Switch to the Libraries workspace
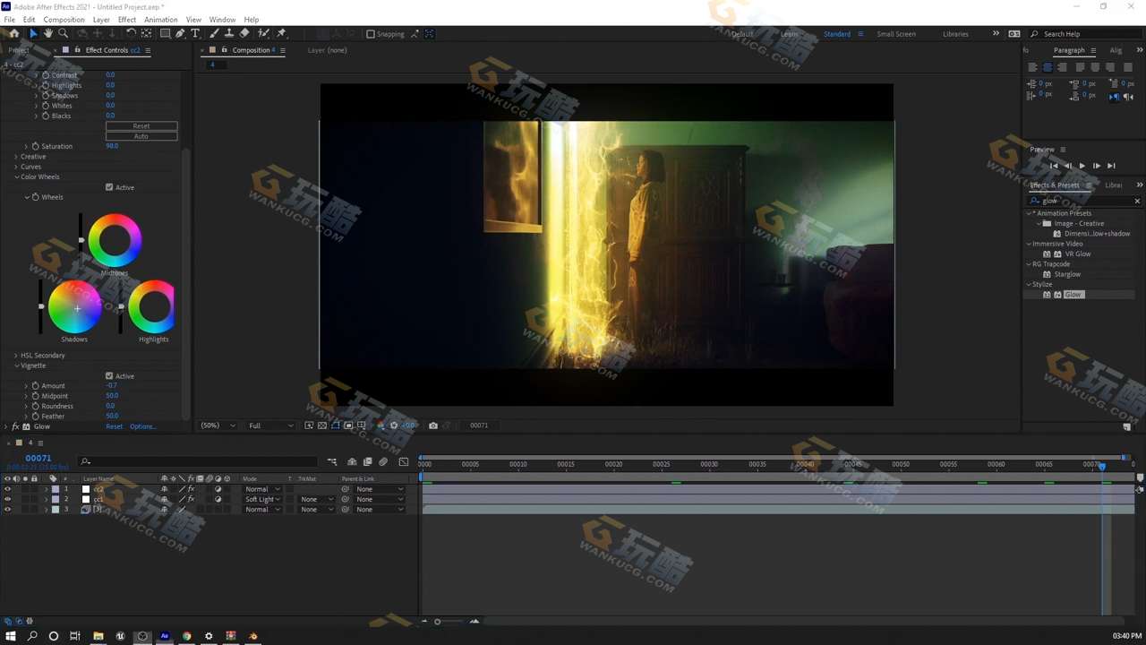Viewport: 1146px width, 645px height. coord(955,34)
